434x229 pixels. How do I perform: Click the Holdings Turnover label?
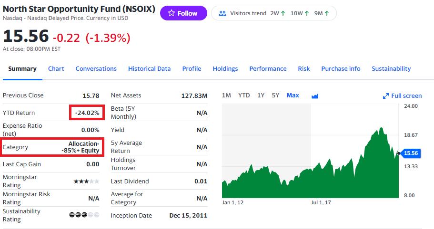pos(123,164)
